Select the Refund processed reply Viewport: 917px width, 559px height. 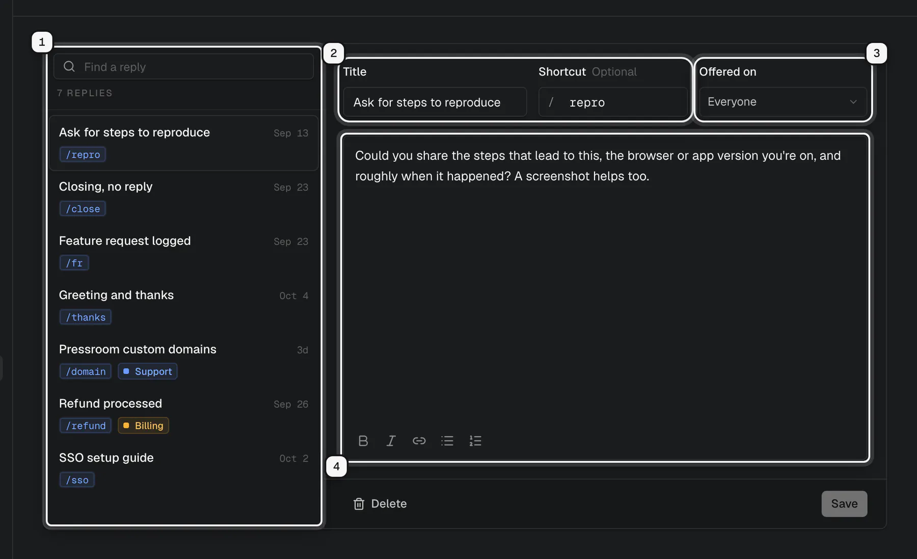point(183,414)
